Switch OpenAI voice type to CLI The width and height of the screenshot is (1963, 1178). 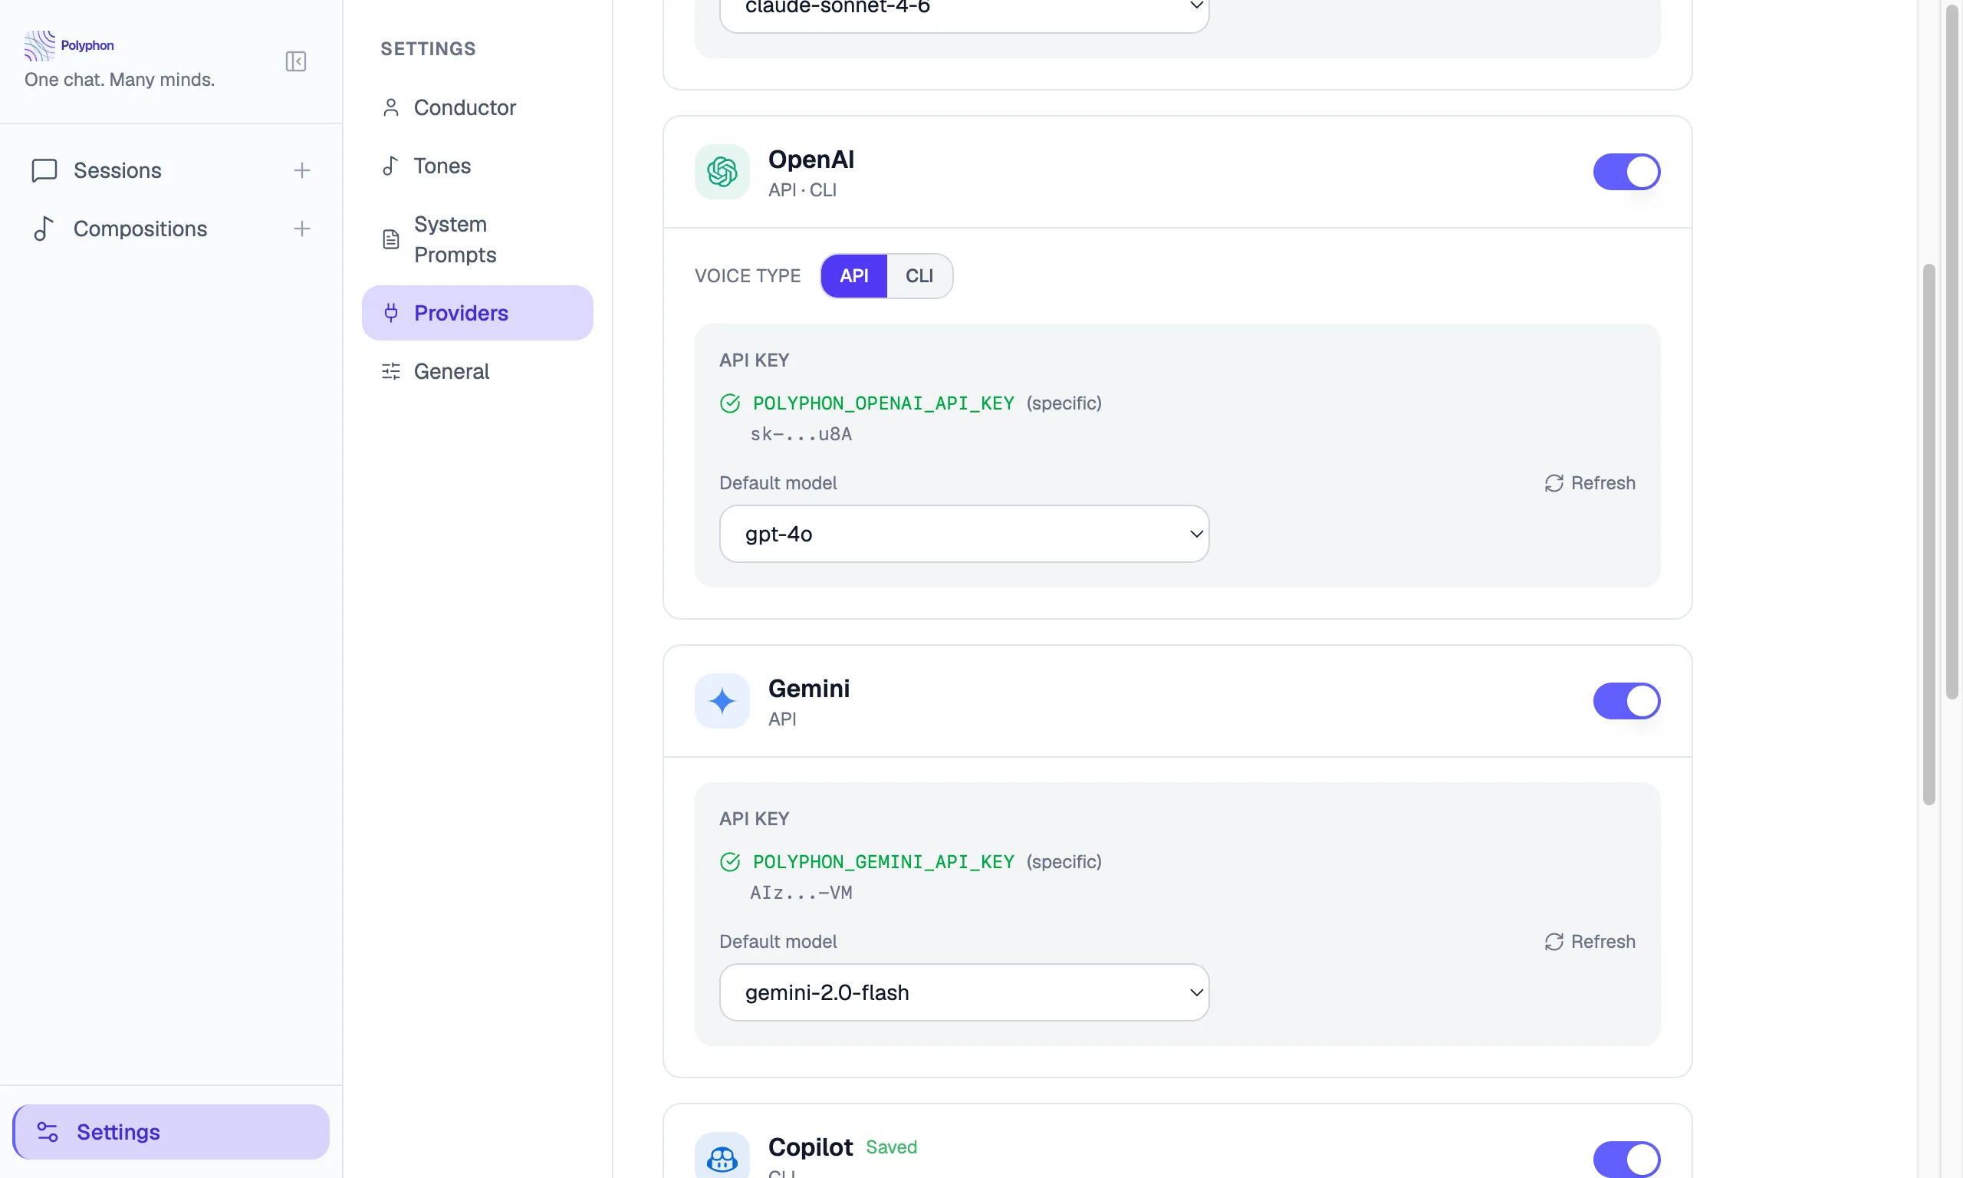point(919,275)
